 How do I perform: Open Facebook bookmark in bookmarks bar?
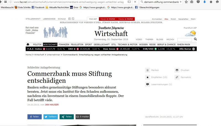pyautogui.click(x=38, y=7)
